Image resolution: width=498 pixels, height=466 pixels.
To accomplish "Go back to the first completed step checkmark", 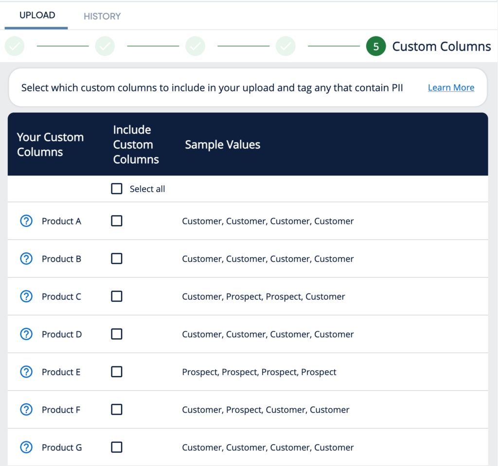I will click(x=15, y=46).
